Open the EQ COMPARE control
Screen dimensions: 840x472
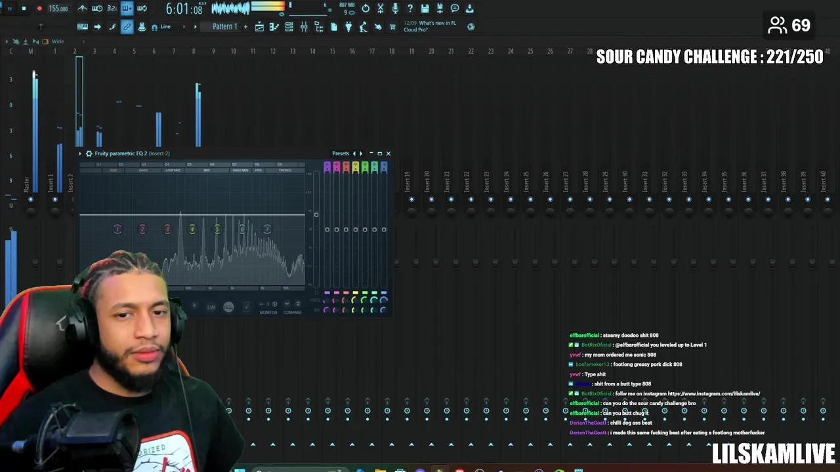tap(292, 312)
